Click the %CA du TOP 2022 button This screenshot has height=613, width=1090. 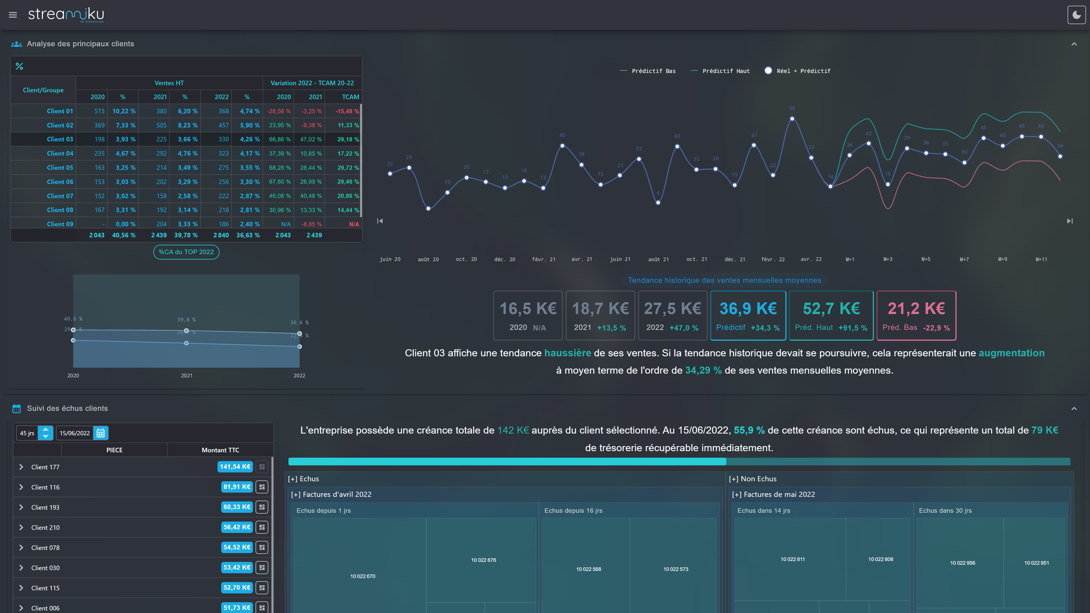pyautogui.click(x=186, y=252)
